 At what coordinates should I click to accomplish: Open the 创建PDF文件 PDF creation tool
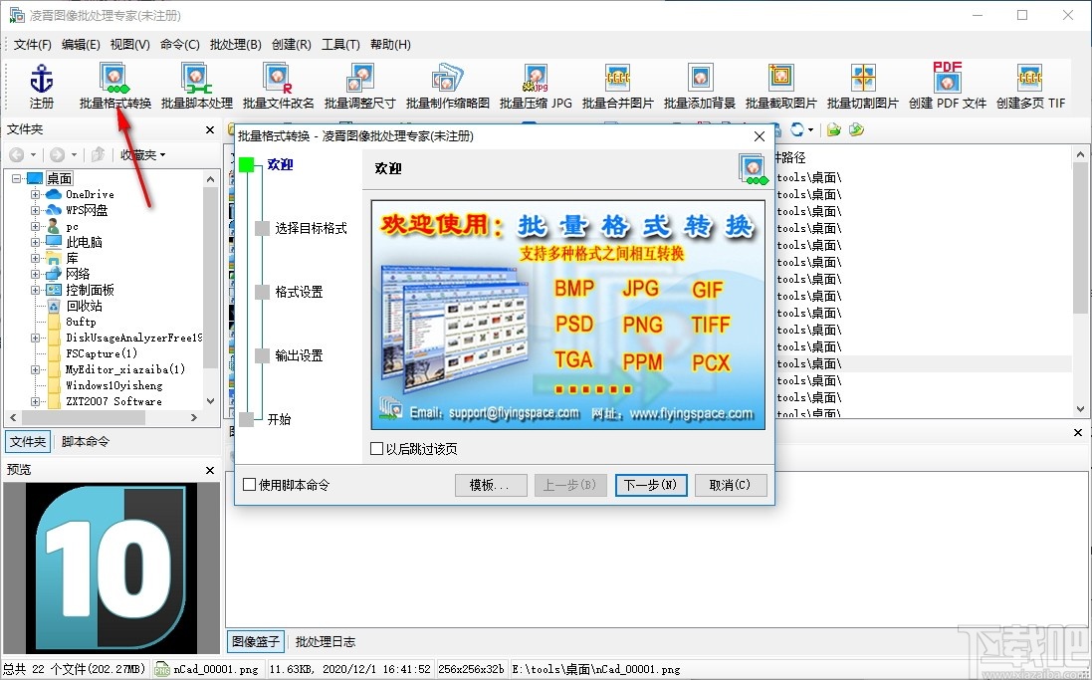[x=946, y=85]
